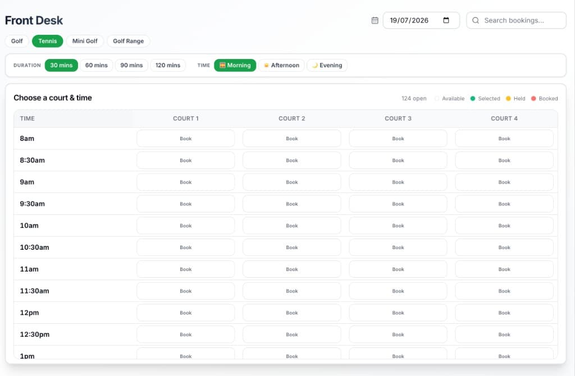The width and height of the screenshot is (575, 376).
Task: Book Court 2 at 9am
Action: (292, 182)
